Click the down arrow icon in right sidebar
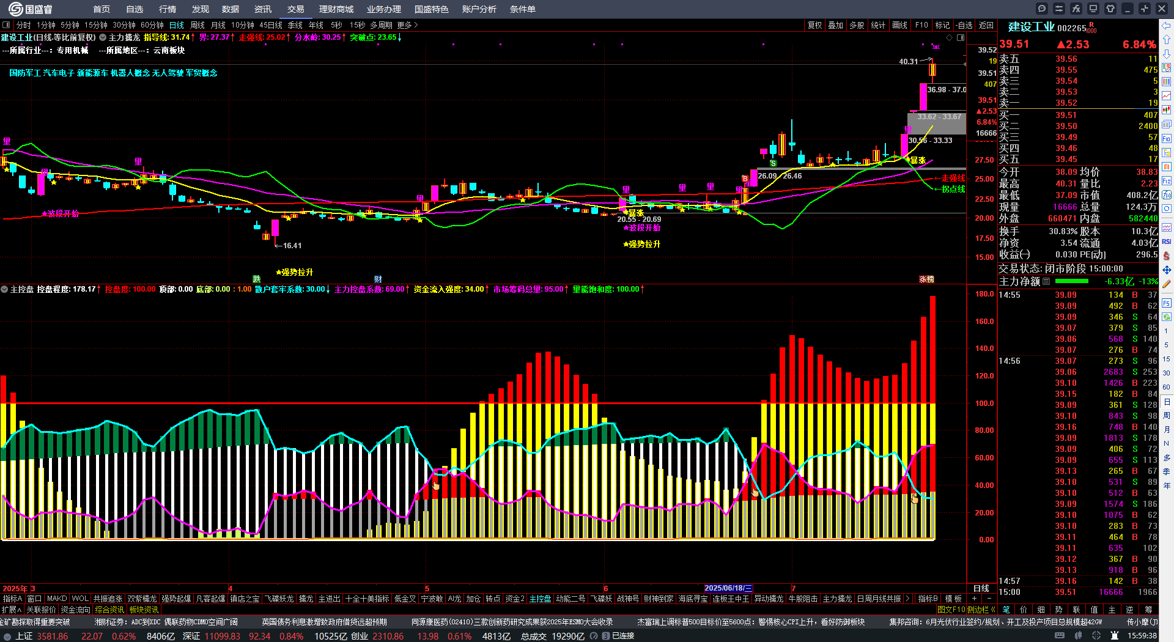 [x=1167, y=54]
